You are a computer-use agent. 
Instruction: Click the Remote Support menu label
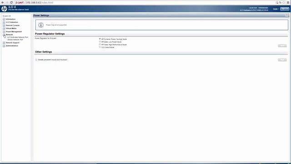(13, 43)
